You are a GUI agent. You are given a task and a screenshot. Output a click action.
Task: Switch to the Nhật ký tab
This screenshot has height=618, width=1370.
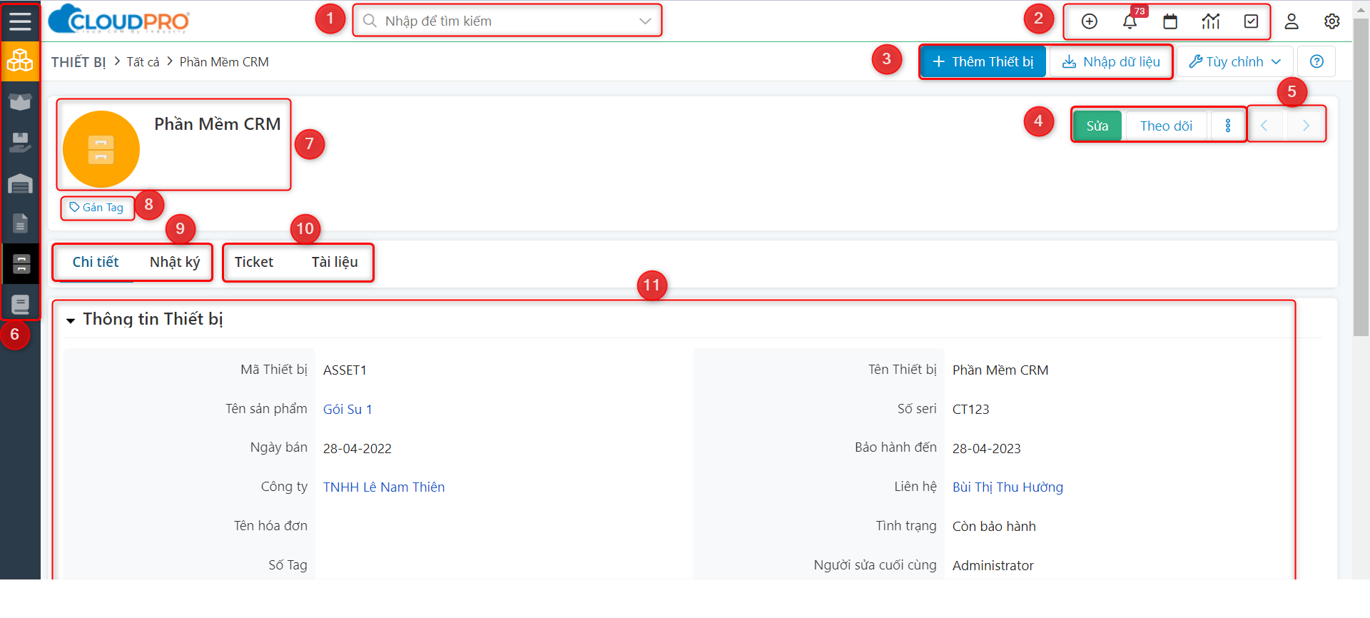175,262
